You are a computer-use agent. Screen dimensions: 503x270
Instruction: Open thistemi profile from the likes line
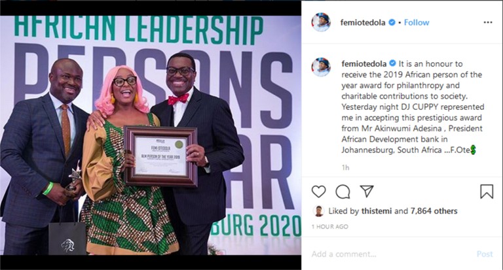(x=377, y=211)
